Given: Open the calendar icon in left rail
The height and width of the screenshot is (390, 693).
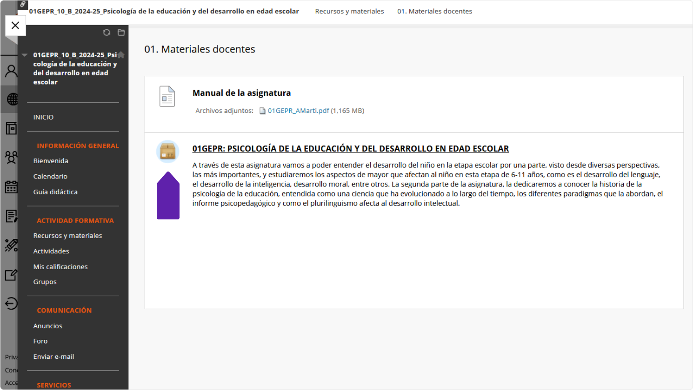Looking at the screenshot, I should tap(11, 187).
